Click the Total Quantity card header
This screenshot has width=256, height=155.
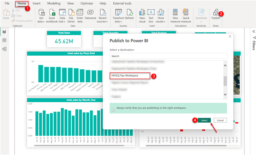(x=110, y=33)
